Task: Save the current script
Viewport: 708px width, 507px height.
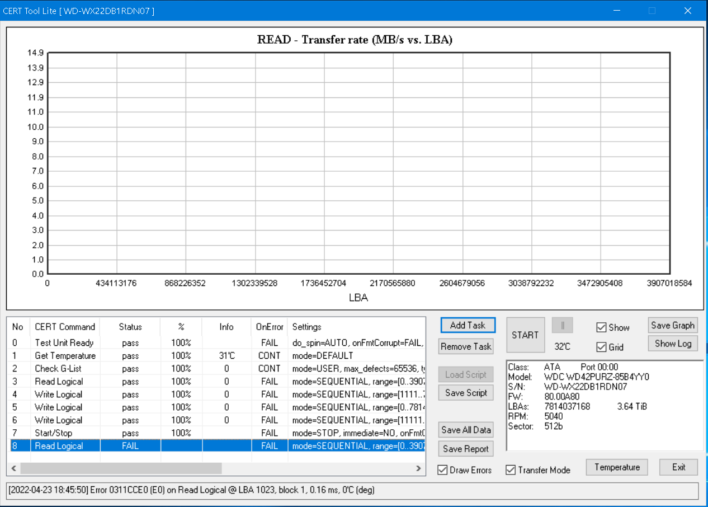Action: tap(466, 393)
